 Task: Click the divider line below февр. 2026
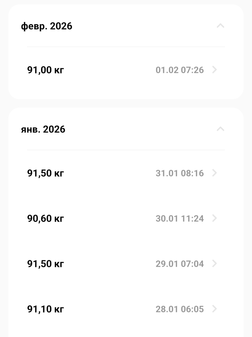click(126, 47)
